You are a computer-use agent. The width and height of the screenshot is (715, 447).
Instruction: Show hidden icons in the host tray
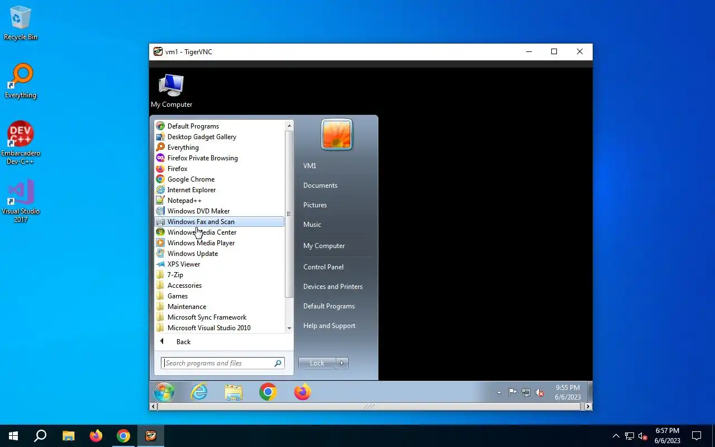point(616,436)
